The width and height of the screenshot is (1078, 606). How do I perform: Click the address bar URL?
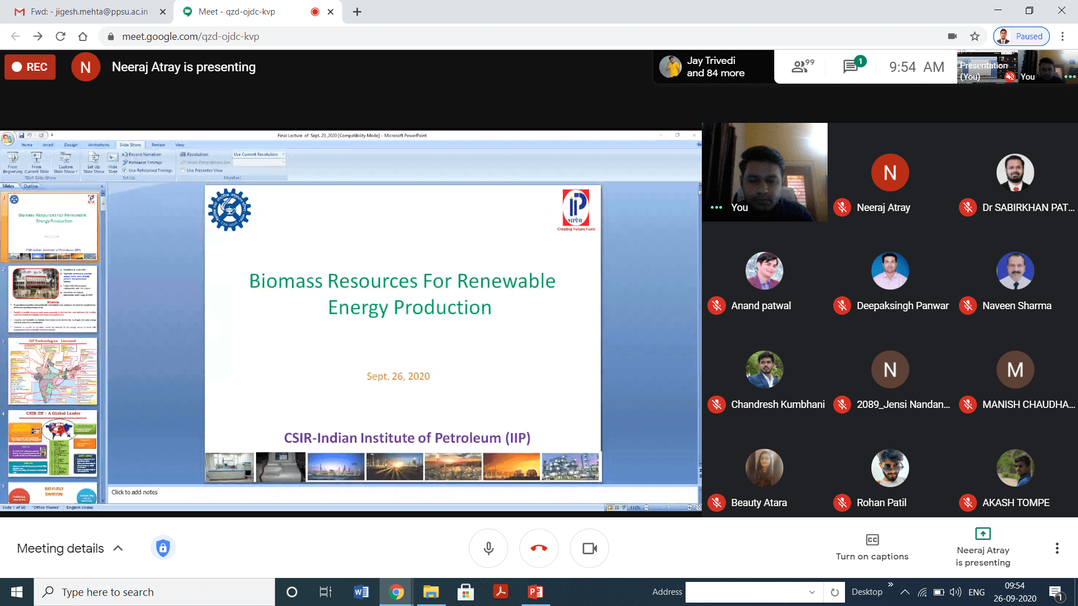191,36
